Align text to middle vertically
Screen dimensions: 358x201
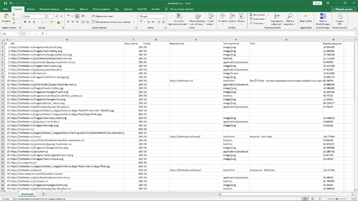click(x=73, y=16)
